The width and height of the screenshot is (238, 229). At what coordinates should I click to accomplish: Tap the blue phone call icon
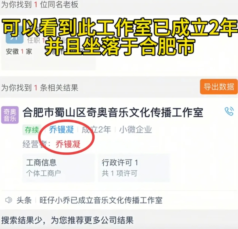pos(229,111)
